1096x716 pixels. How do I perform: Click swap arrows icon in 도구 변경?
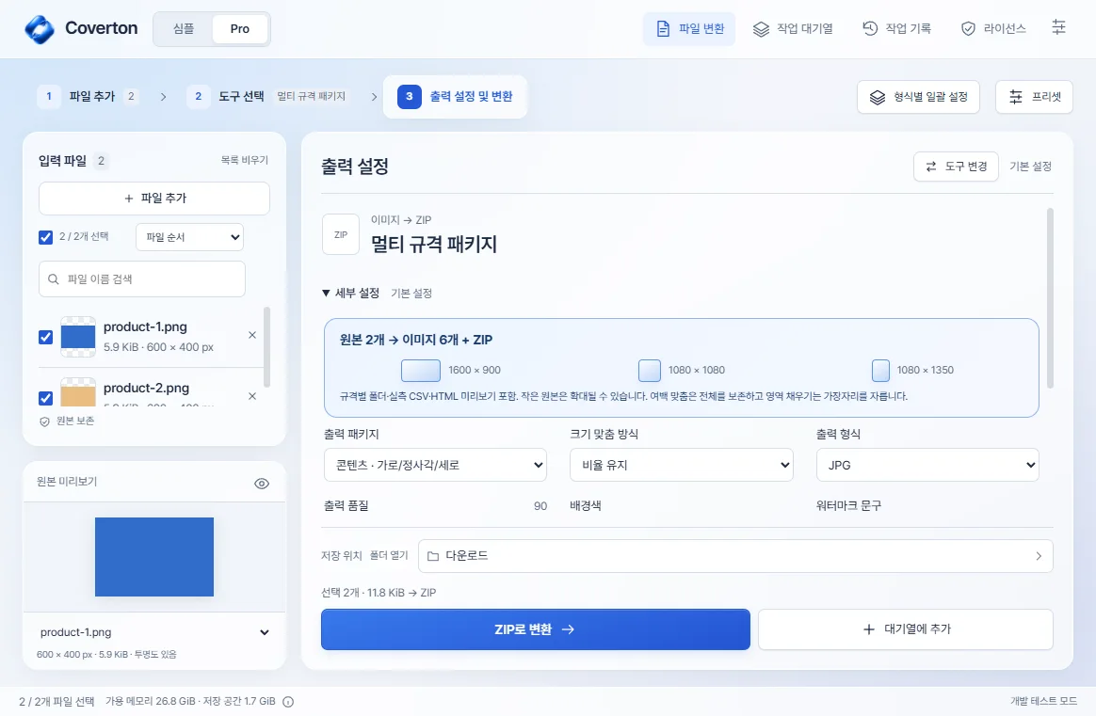931,167
